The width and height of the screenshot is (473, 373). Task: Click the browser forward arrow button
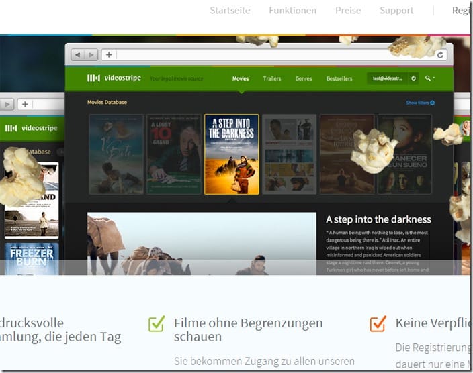(91, 55)
